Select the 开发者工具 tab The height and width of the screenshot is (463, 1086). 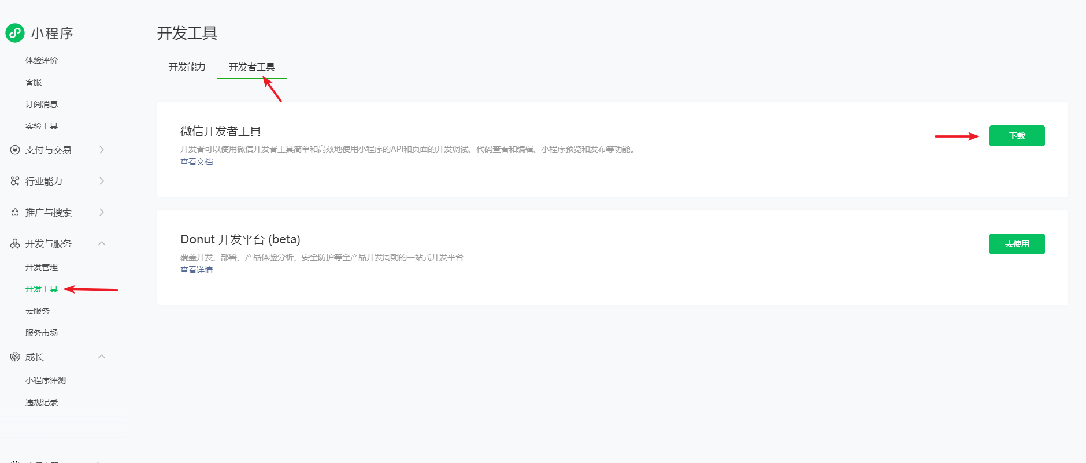click(252, 67)
